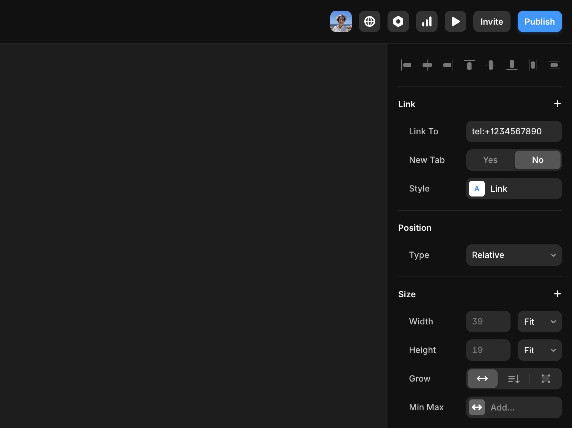The width and height of the screenshot is (572, 428).
Task: Align right edges icon
Action: click(x=448, y=65)
